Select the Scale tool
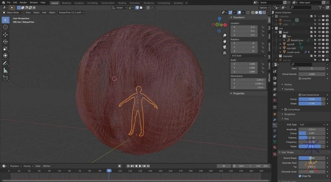 click(5, 49)
